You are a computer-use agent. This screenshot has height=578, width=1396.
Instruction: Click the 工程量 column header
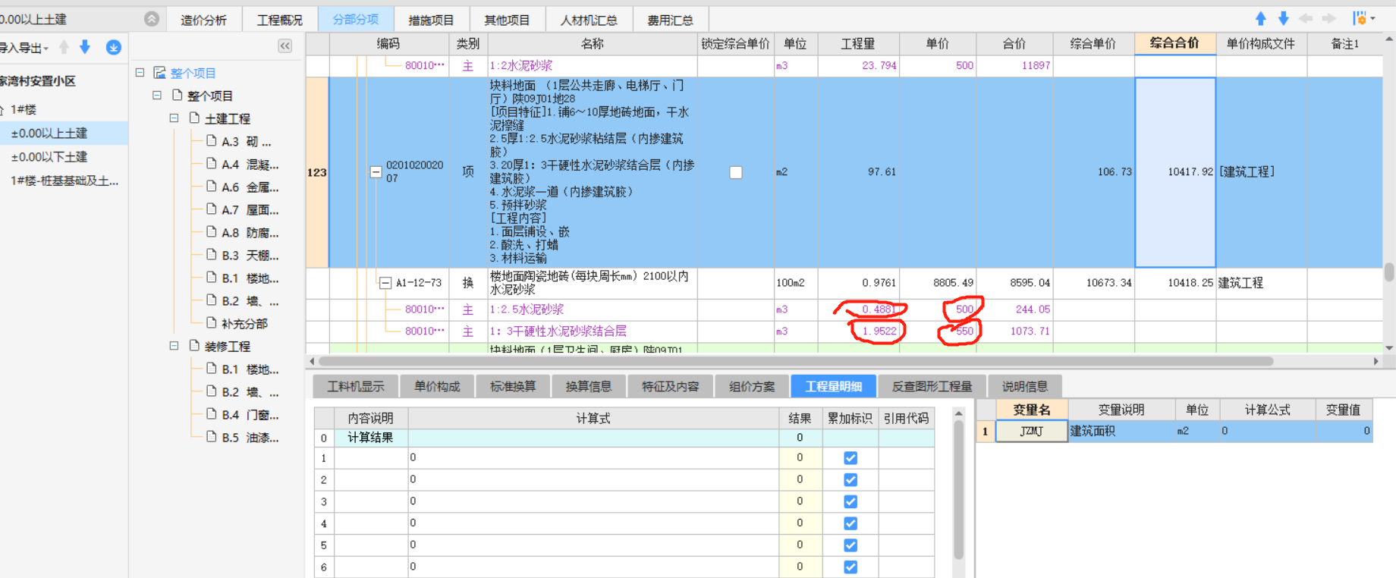coord(858,43)
